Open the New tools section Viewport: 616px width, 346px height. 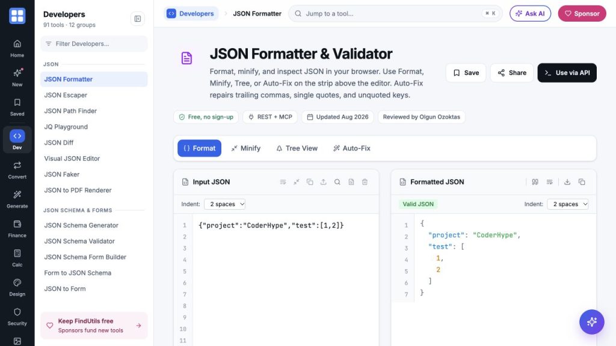tap(17, 77)
